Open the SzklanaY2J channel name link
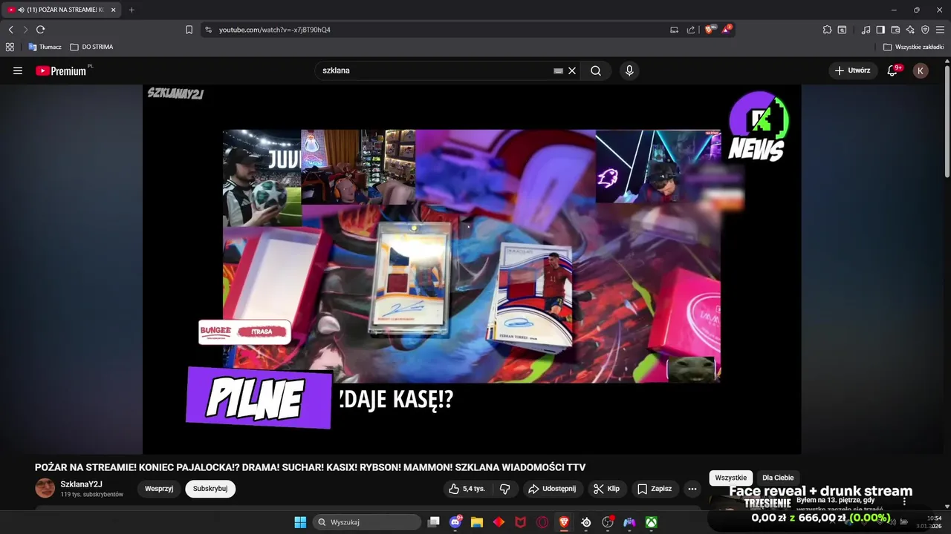Image resolution: width=951 pixels, height=534 pixels. tap(82, 484)
